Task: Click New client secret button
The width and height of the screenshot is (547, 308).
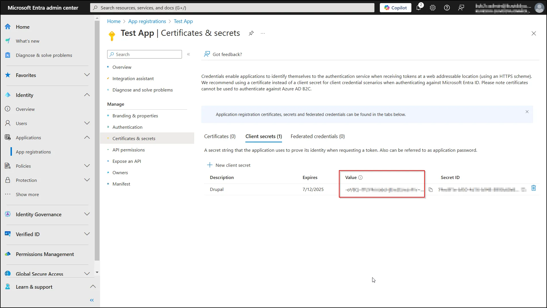Action: pyautogui.click(x=229, y=165)
